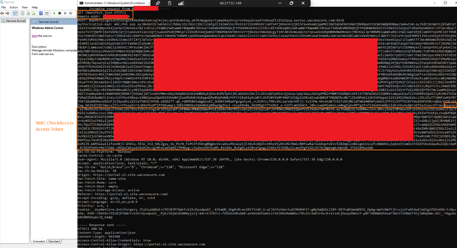Viewport: 457px width, 248px height.
Task: Open the View menu
Action: [x=25, y=7]
